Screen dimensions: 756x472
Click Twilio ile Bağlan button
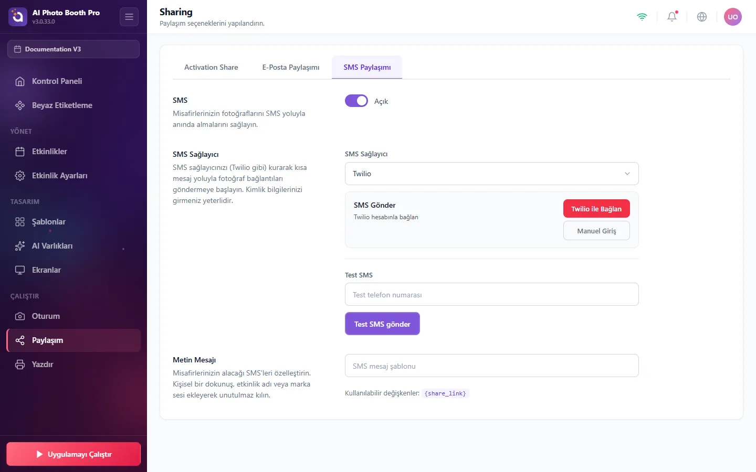(596, 209)
